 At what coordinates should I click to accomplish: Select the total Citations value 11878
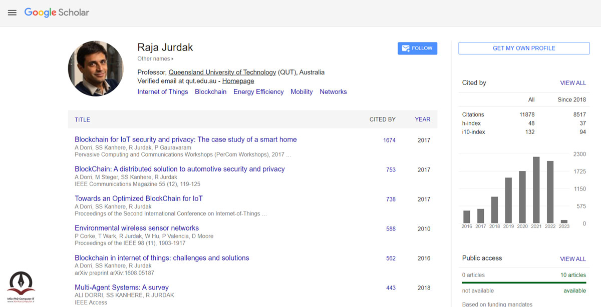[527, 114]
